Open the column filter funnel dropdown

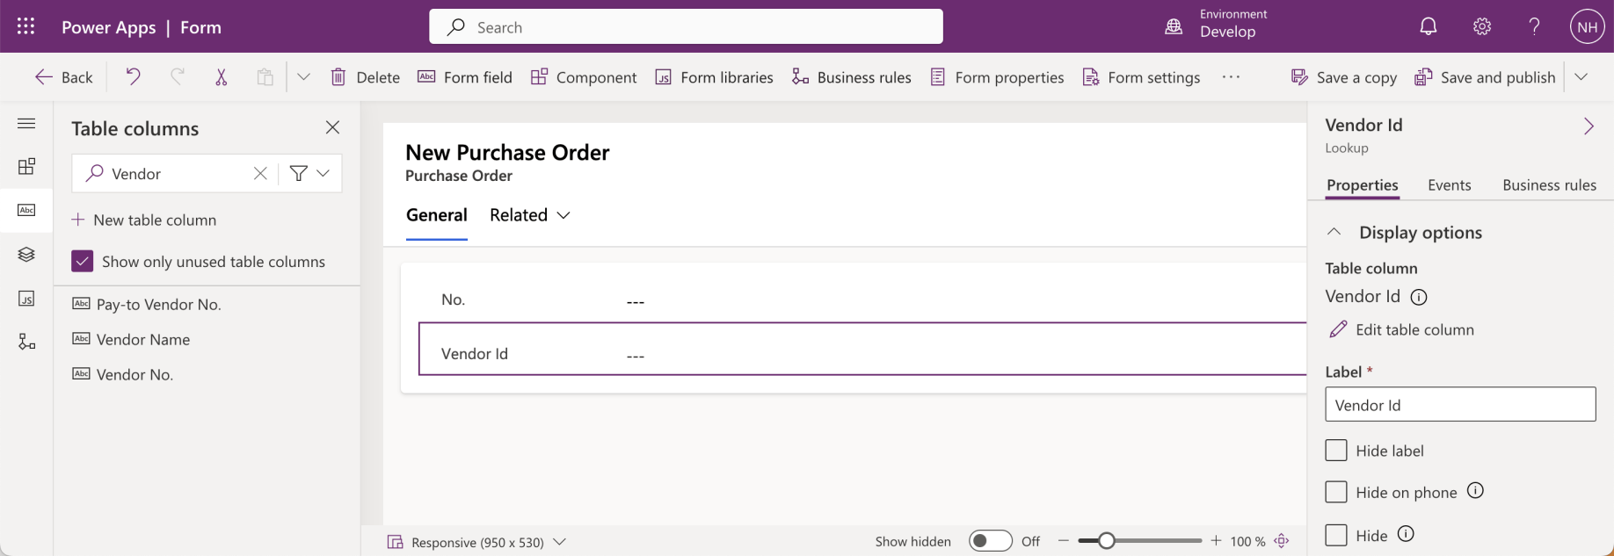point(310,173)
